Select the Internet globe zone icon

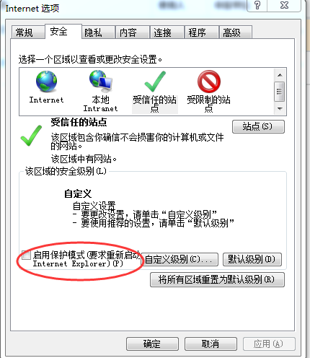(x=46, y=82)
